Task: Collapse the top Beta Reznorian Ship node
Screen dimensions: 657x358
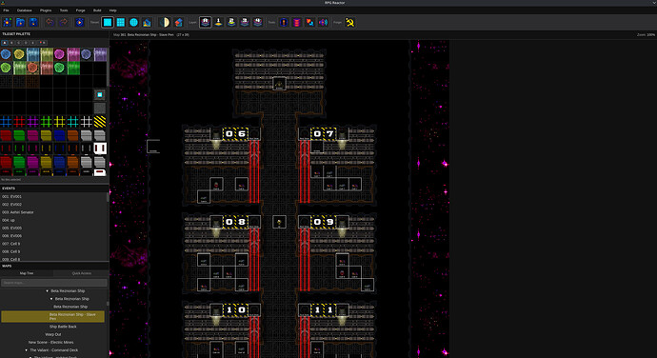Action: click(47, 291)
